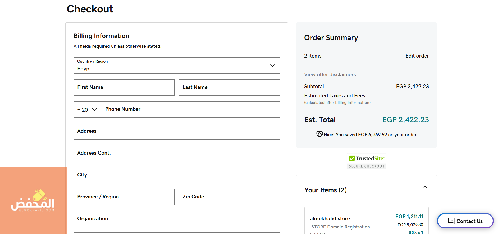
Task: Click the TrustedSite secure checkout badge
Action: (366, 161)
